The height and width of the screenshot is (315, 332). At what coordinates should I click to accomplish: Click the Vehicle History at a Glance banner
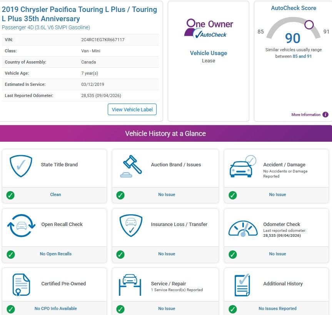(x=165, y=133)
